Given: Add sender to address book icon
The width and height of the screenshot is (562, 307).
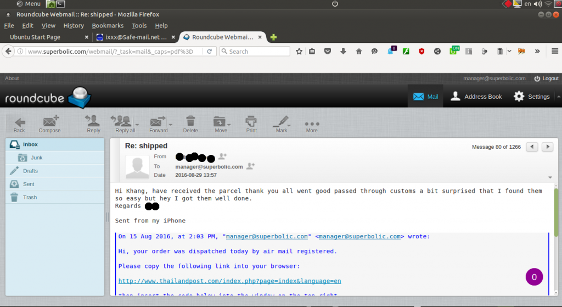Looking at the screenshot, I should point(222,157).
